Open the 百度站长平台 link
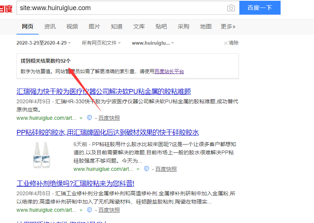This screenshot has width=314, height=223. (x=169, y=71)
